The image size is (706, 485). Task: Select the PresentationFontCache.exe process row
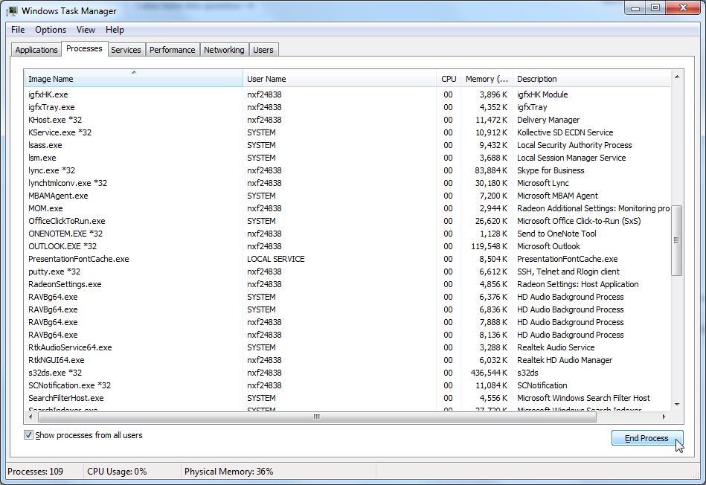pos(347,258)
